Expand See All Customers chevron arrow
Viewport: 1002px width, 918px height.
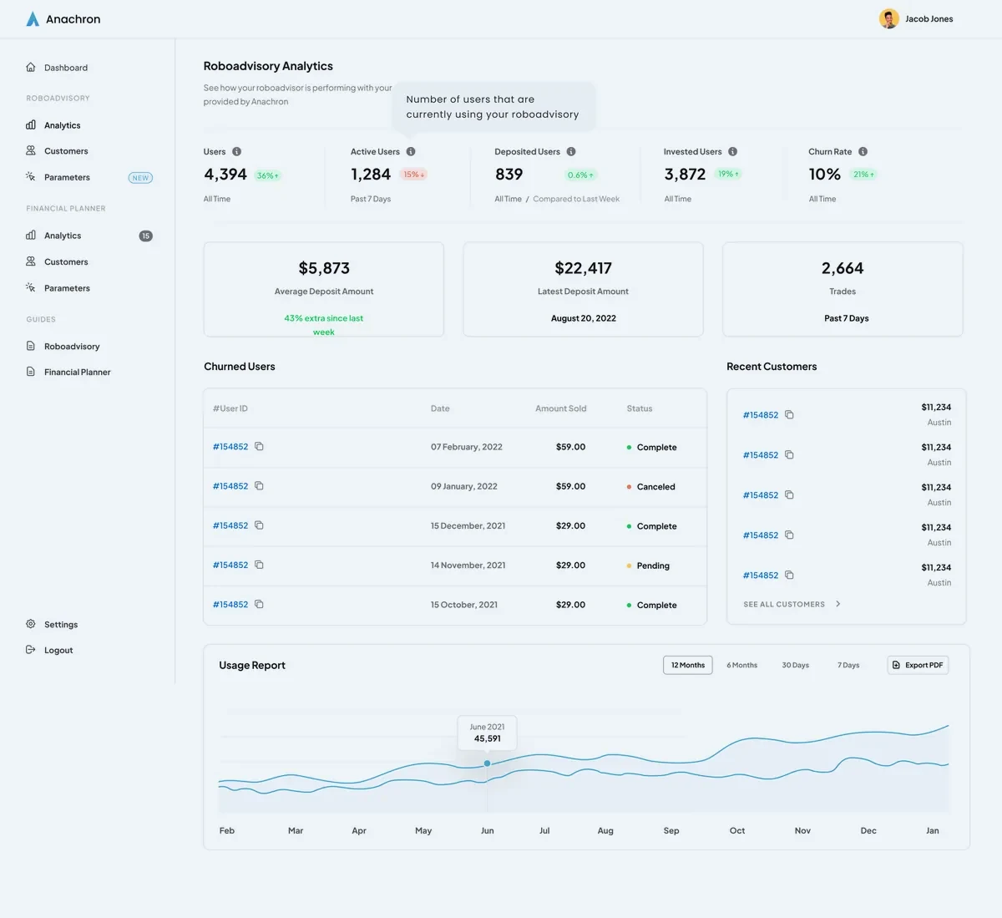click(838, 604)
